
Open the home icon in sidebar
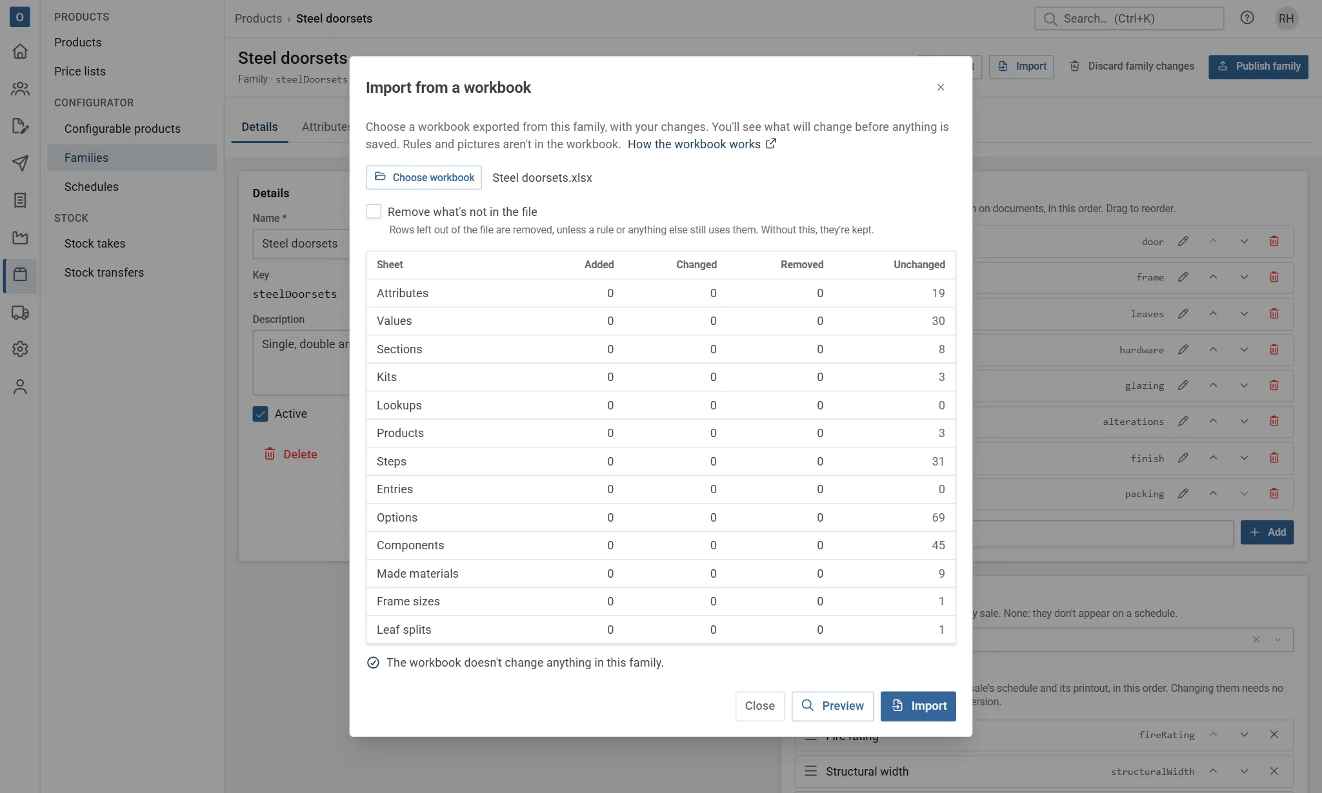click(20, 51)
